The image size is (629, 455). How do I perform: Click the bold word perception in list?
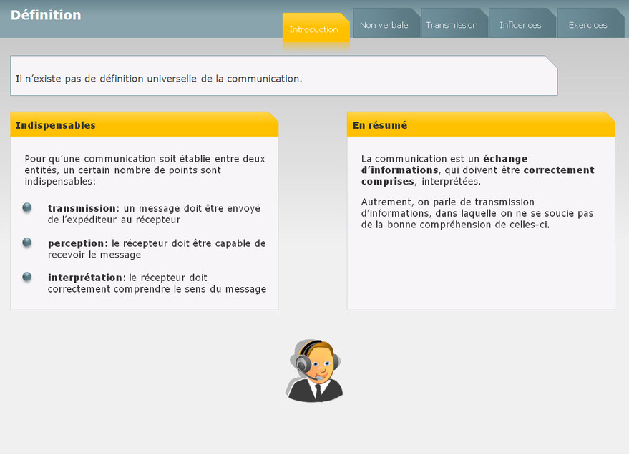(77, 243)
